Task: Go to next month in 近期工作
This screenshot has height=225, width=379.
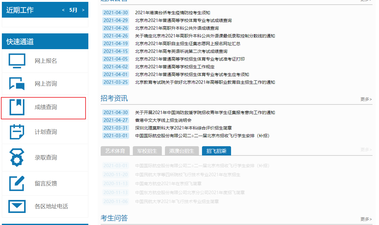Action: click(x=83, y=10)
